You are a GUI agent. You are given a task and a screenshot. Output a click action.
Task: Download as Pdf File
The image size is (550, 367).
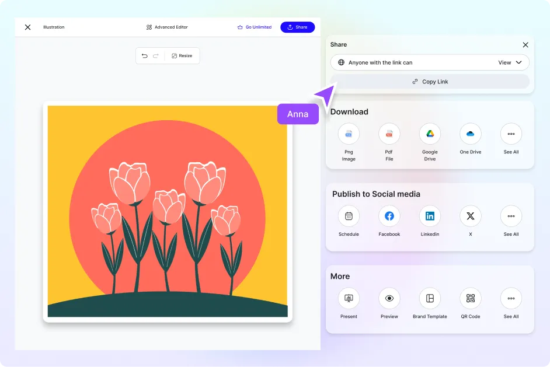tap(389, 134)
